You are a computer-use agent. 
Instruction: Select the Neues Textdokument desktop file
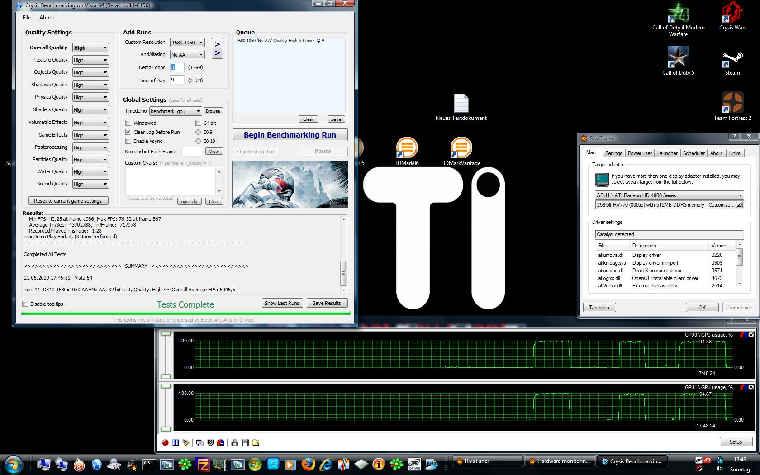click(461, 107)
